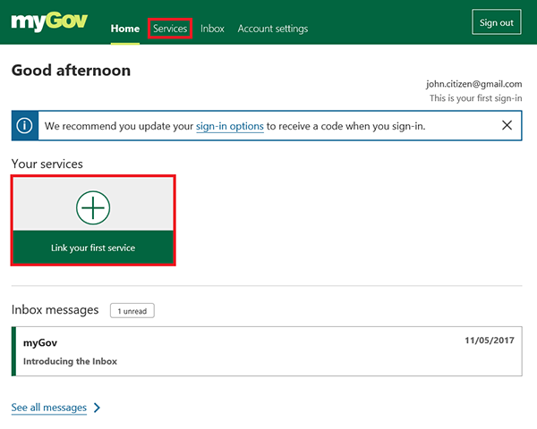Open See all messages link
This screenshot has height=429, width=537.
click(x=49, y=408)
